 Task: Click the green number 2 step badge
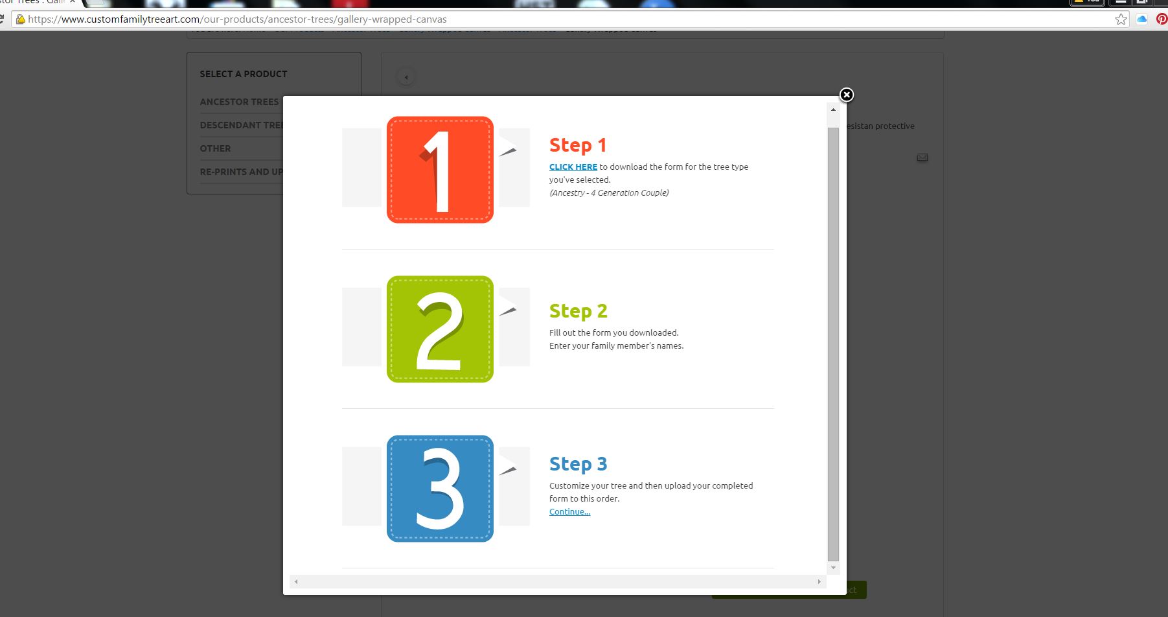point(440,329)
